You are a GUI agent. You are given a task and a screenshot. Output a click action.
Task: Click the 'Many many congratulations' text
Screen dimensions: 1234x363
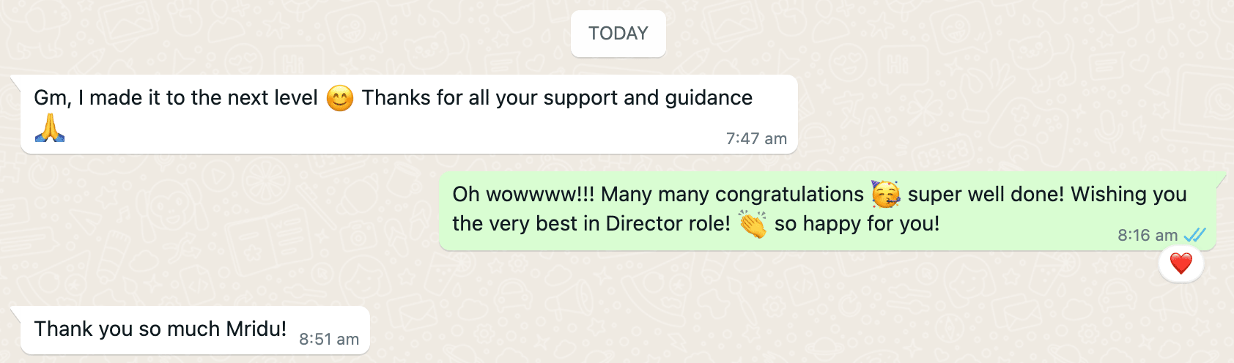click(732, 195)
